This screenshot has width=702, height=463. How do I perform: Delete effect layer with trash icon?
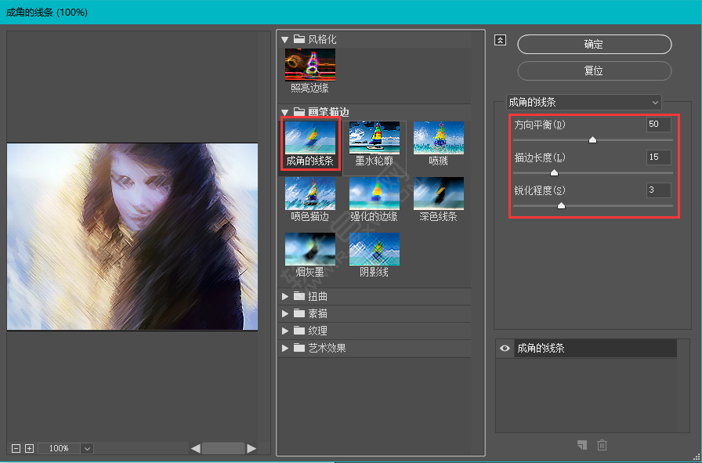coord(602,445)
